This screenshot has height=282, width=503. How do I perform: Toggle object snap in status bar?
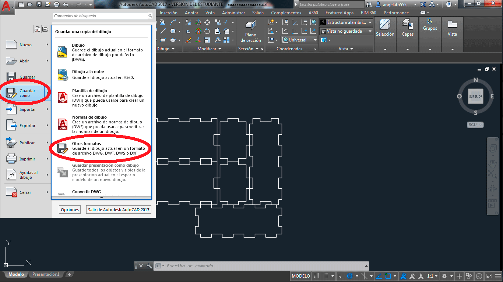[x=388, y=276]
